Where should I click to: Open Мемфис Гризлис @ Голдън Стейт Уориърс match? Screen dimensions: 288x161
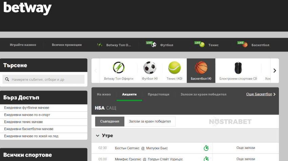[149, 159]
